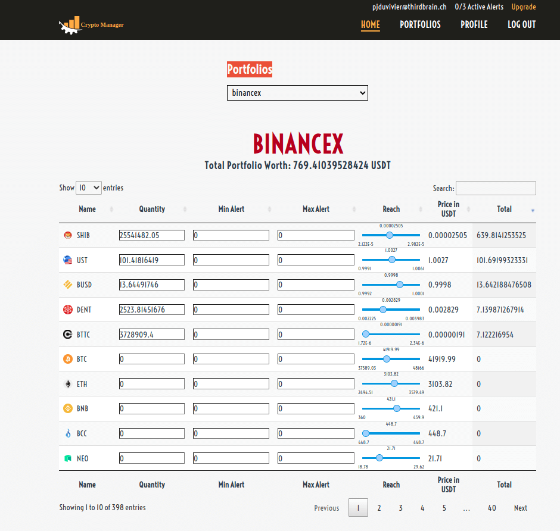
Task: Click the Crypto Manager logo
Action: [x=91, y=24]
